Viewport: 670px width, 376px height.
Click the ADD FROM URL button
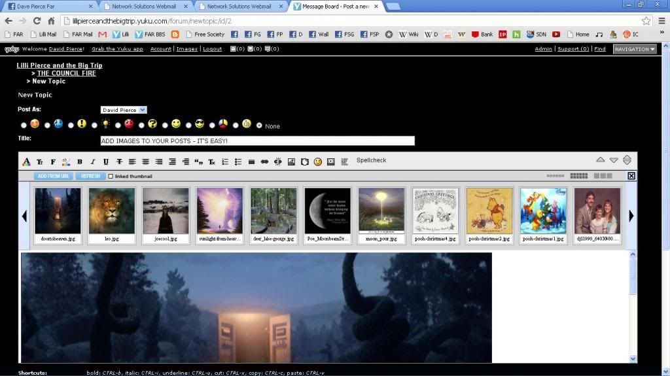(53, 176)
